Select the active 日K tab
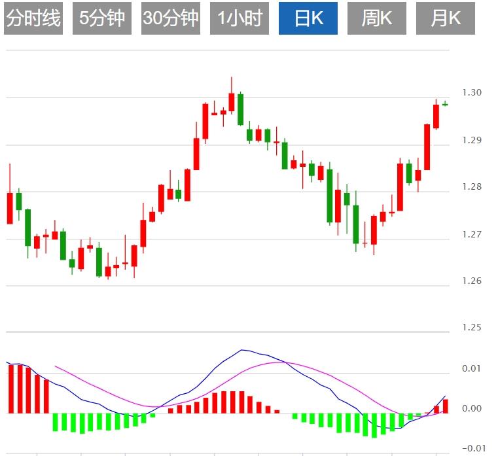Viewport: 498px width, 456px height. coord(308,18)
